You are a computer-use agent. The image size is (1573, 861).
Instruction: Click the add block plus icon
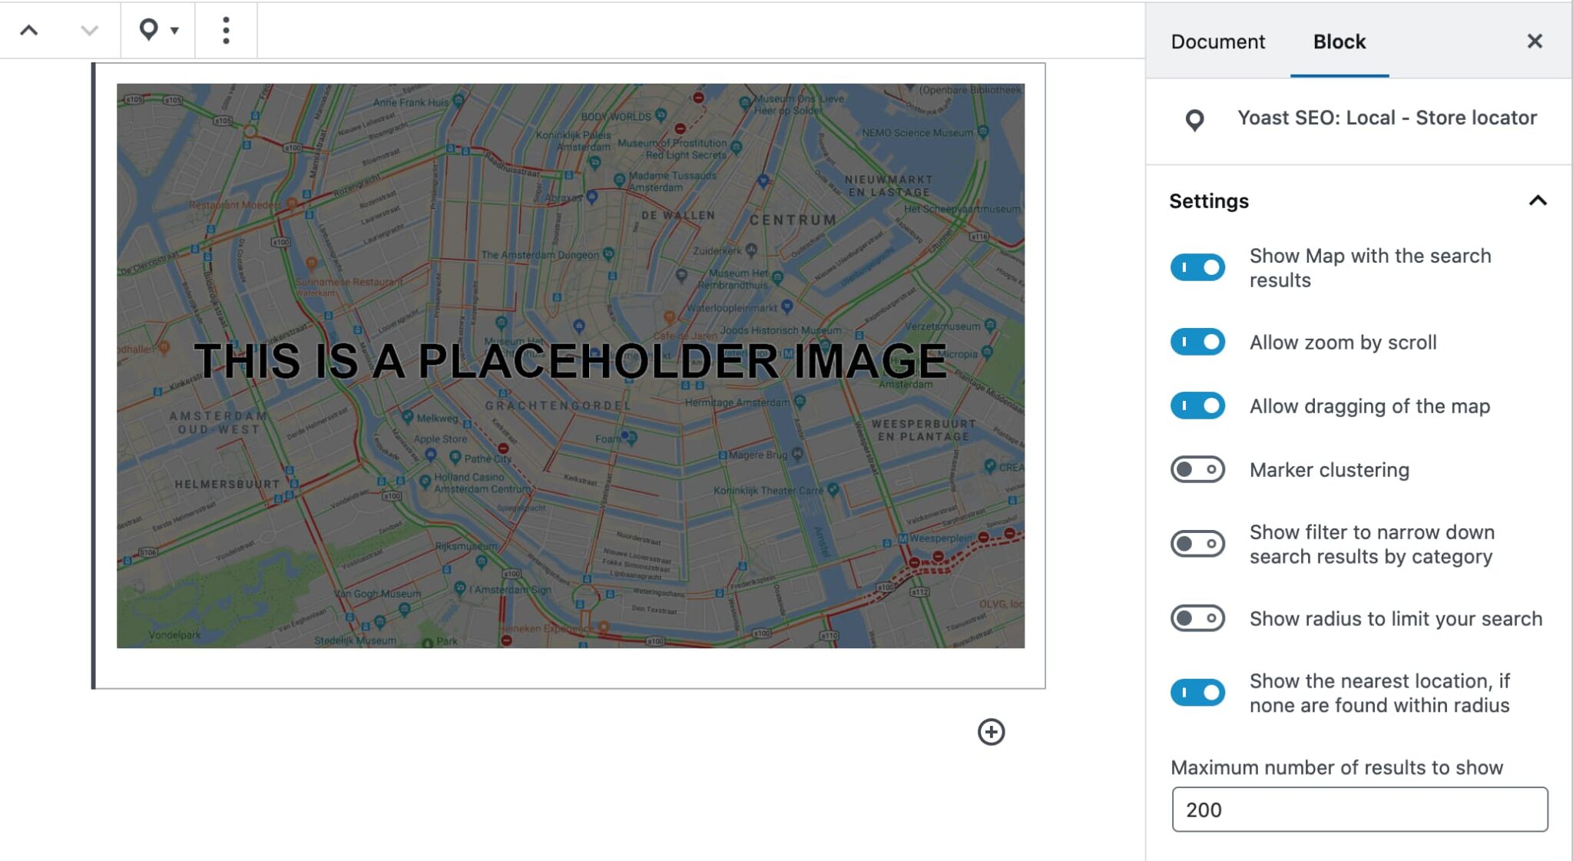(991, 732)
